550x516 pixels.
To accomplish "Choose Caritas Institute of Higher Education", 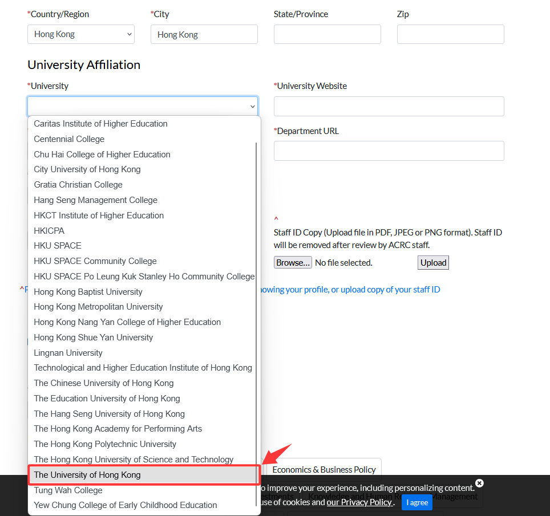I will pyautogui.click(x=142, y=124).
